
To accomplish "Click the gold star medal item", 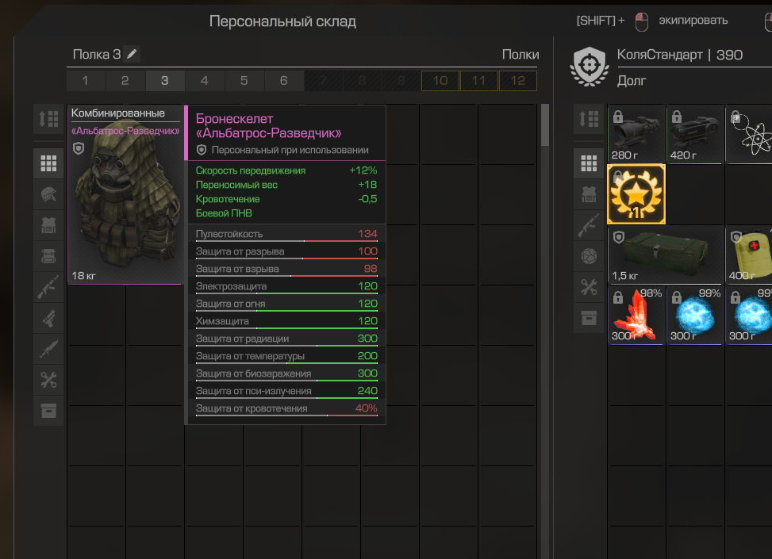I will click(x=636, y=194).
